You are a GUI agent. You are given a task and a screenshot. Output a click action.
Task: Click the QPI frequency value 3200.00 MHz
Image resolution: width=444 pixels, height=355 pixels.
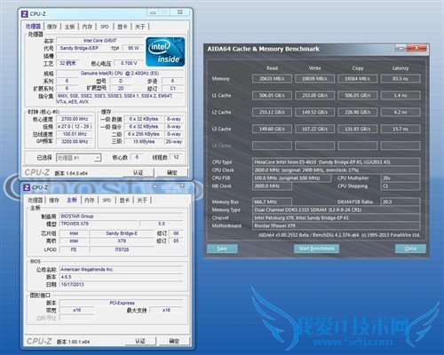tap(75, 141)
